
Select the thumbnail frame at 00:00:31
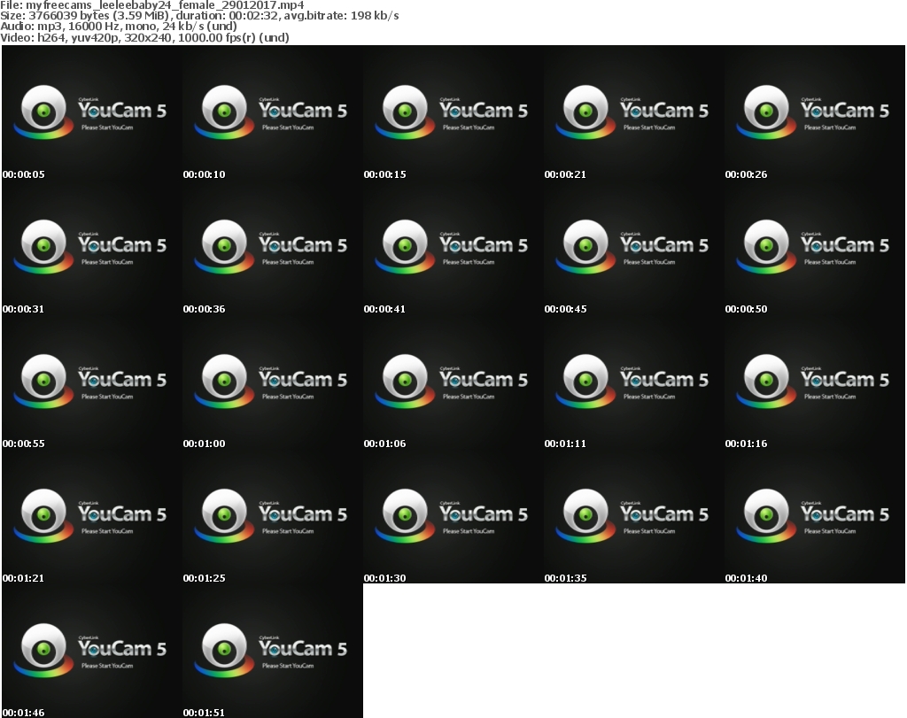click(92, 247)
